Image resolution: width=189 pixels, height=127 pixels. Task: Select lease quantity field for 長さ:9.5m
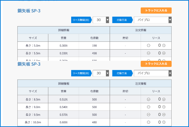pyautogui.click(x=159, y=114)
